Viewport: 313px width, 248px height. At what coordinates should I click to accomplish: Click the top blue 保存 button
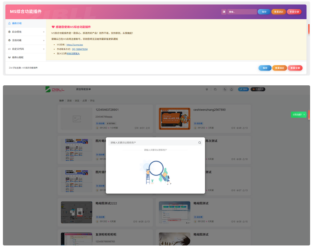264,12
